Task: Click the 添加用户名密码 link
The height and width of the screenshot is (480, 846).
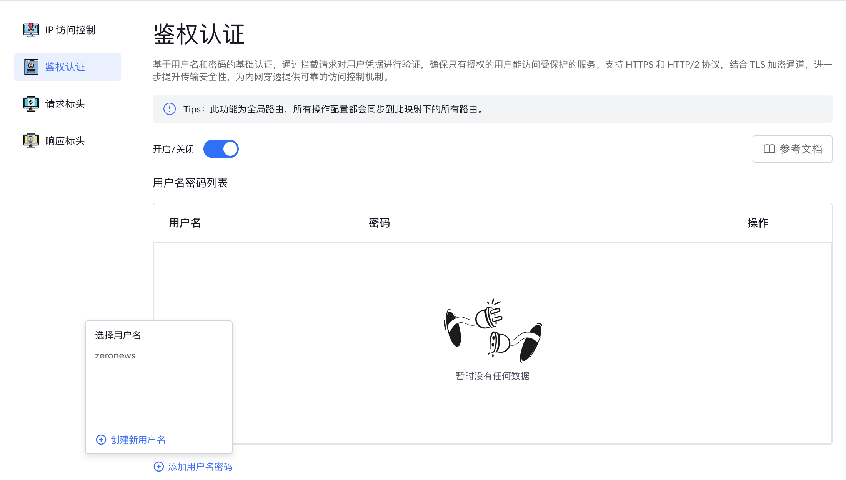Action: (x=200, y=466)
